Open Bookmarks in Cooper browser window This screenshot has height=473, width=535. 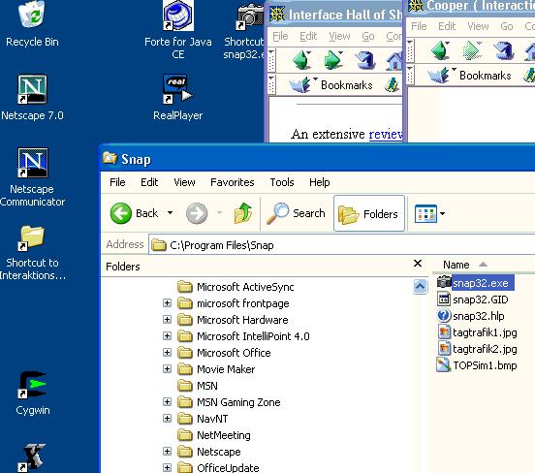(x=469, y=75)
